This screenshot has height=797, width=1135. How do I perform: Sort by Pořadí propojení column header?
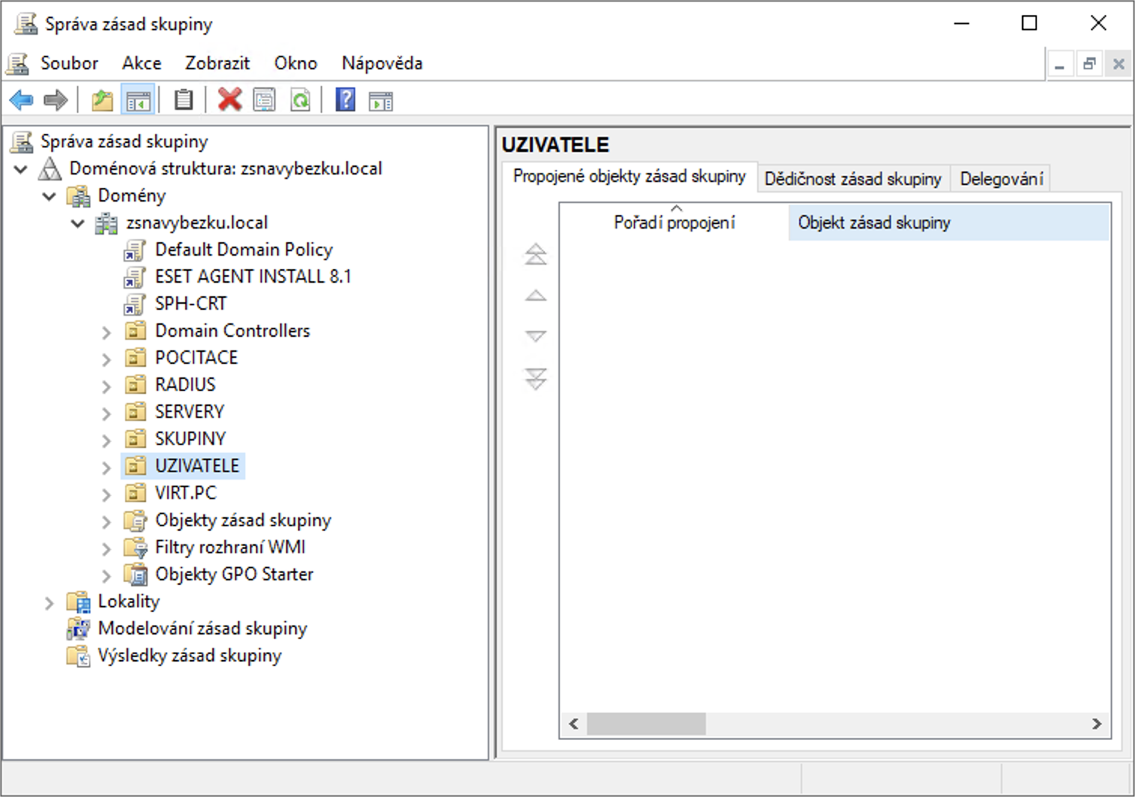(x=674, y=223)
